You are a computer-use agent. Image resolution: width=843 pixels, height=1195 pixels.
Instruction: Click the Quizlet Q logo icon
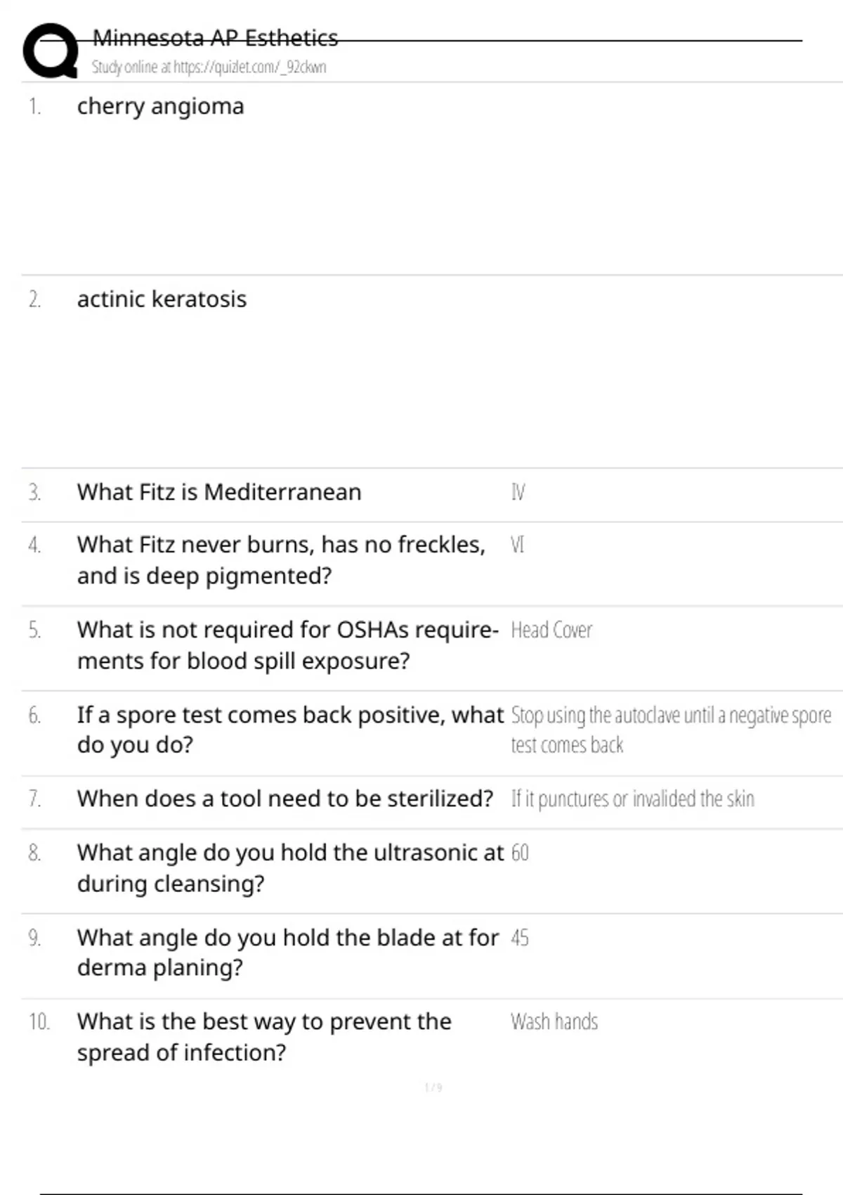(51, 51)
